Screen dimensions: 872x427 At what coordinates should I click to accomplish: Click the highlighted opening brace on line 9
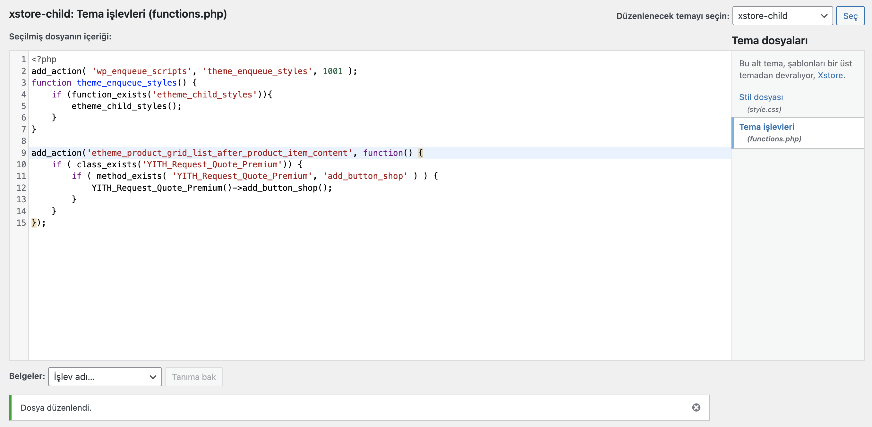pyautogui.click(x=420, y=153)
